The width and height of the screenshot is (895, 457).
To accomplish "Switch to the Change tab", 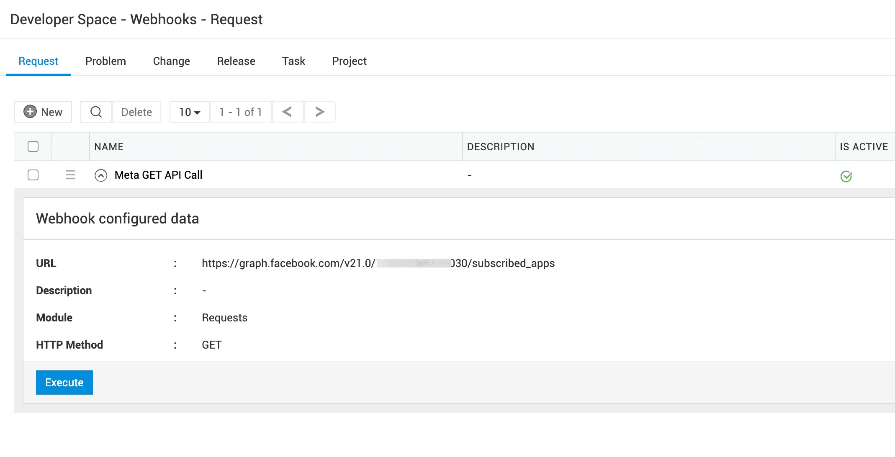I will (171, 61).
